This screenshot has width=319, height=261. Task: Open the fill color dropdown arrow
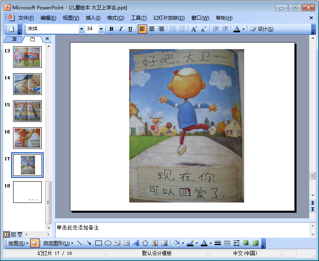(x=183, y=243)
